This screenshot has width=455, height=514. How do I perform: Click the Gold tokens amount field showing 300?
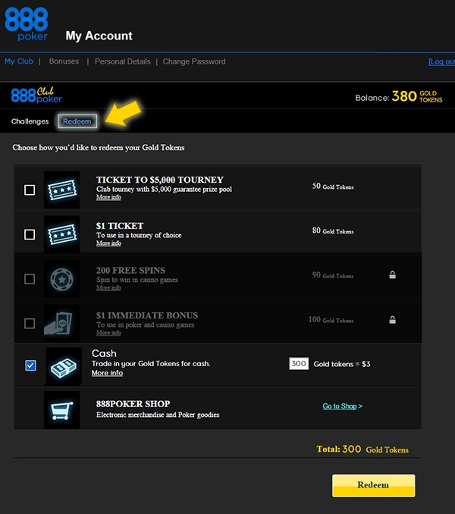299,364
